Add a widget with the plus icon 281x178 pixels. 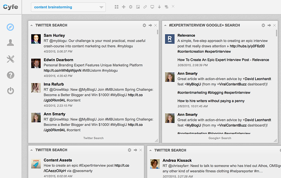tap(124, 7)
